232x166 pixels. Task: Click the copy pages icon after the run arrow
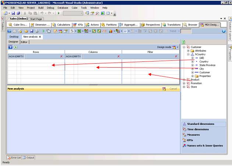49,31
